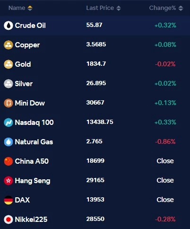Viewport: 190px width, 229px height.
Task: Open the DAX German flag icon
Action: point(9,200)
